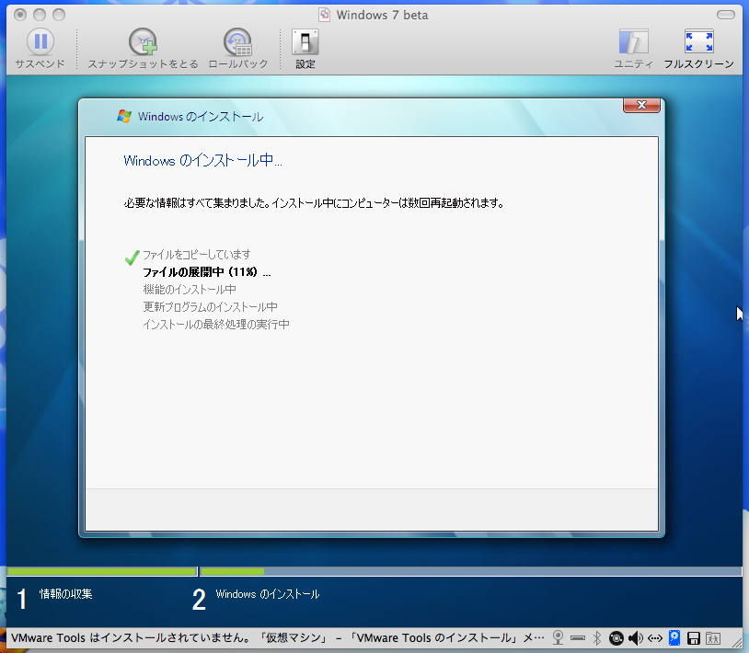749x653 pixels.
Task: Click the shared folders icon in status bar
Action: pyautogui.click(x=713, y=637)
